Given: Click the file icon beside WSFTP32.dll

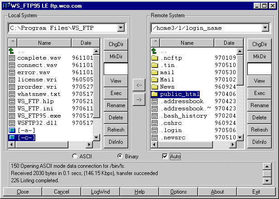Looking at the screenshot, I should point(12,123).
